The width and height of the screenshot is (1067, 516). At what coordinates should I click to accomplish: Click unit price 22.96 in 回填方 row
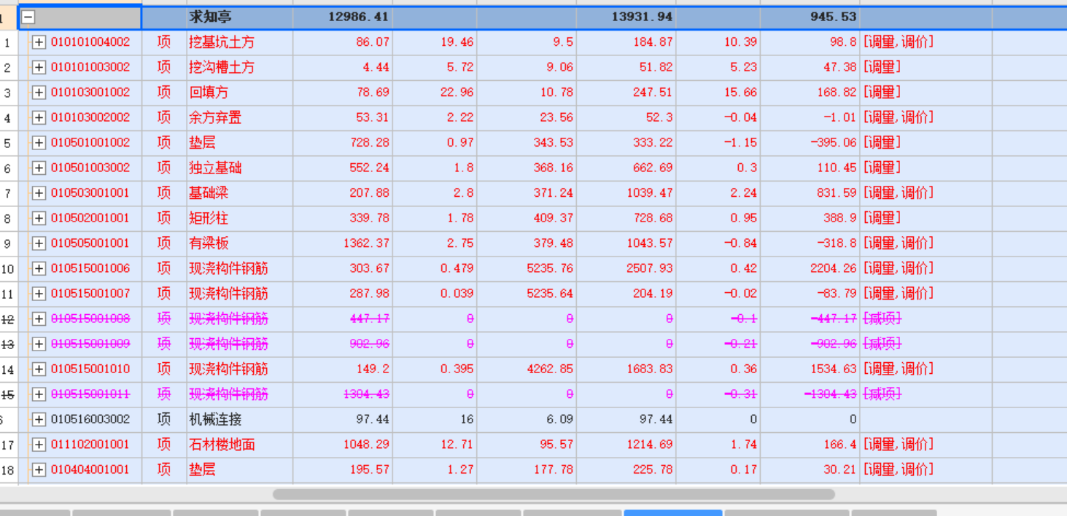[x=457, y=93]
